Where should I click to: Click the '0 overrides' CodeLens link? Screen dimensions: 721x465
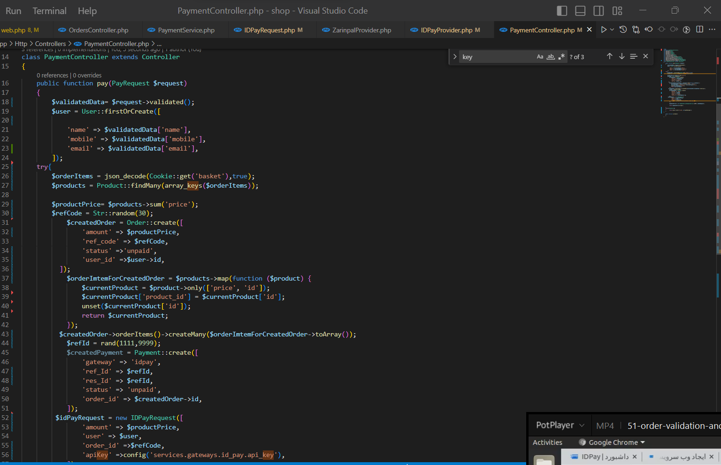[x=87, y=75]
